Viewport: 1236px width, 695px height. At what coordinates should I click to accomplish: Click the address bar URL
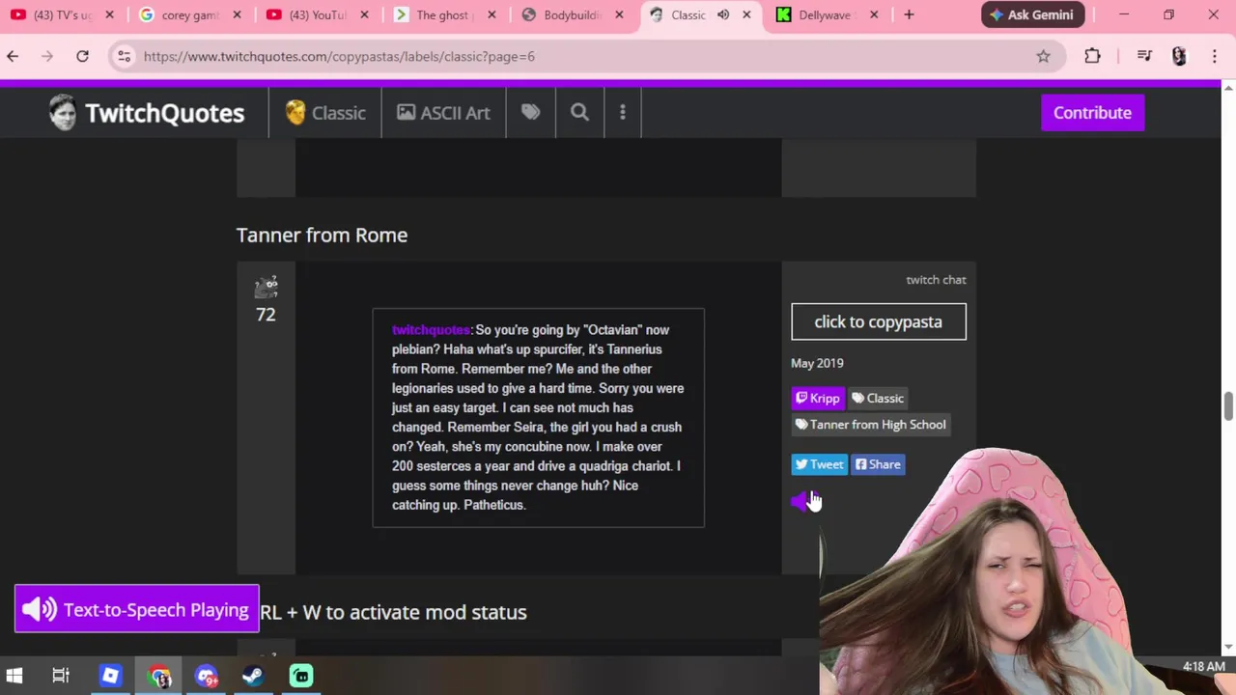[x=339, y=56]
